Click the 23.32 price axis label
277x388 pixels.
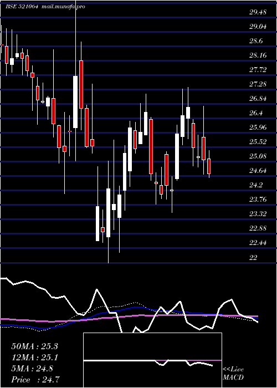pyautogui.click(x=258, y=213)
